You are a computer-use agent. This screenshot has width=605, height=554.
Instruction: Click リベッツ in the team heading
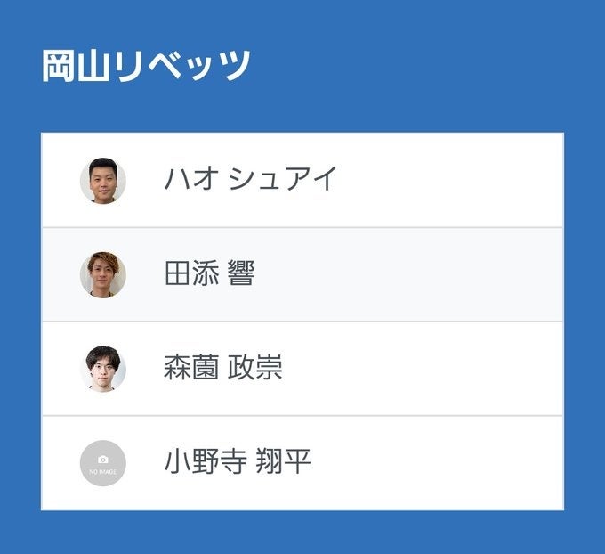coord(182,67)
